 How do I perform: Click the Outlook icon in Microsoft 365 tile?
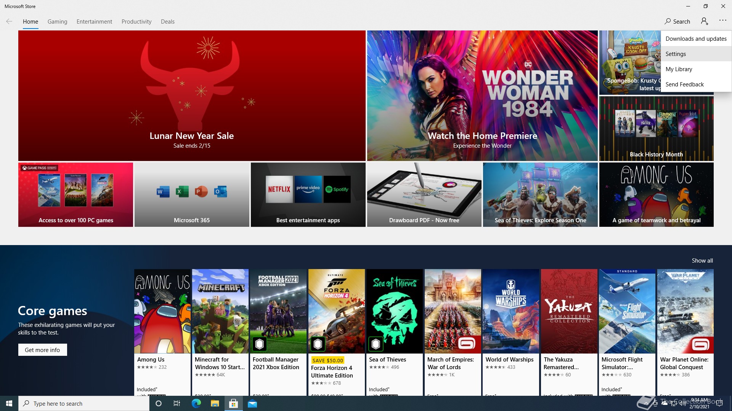coord(220,191)
